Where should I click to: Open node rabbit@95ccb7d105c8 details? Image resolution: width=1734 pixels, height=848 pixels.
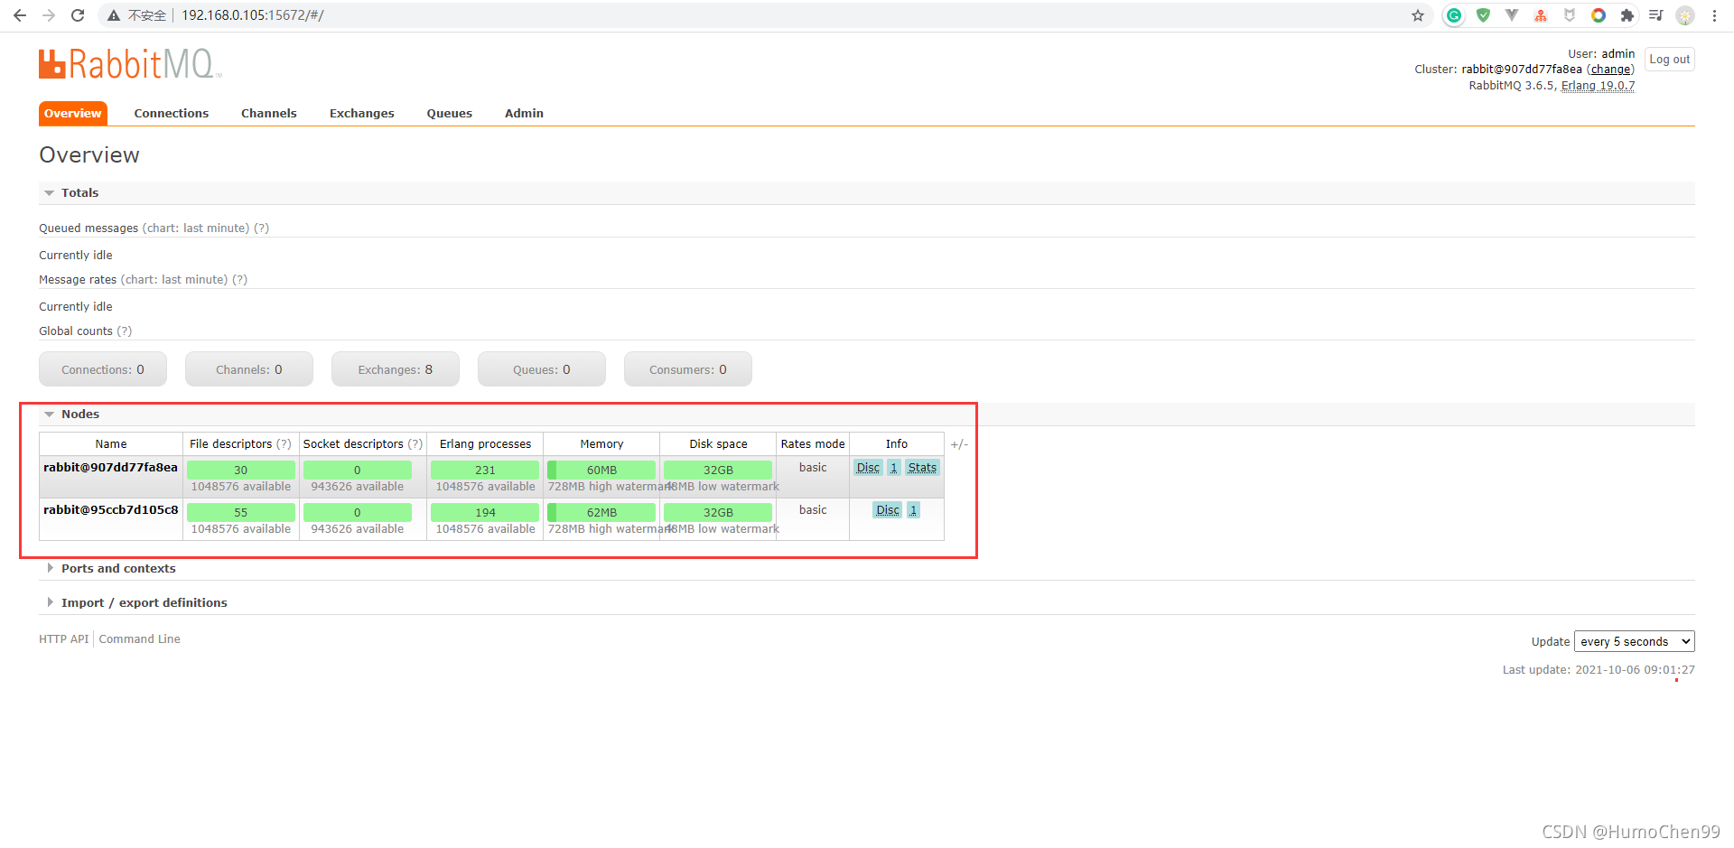[x=110, y=510]
